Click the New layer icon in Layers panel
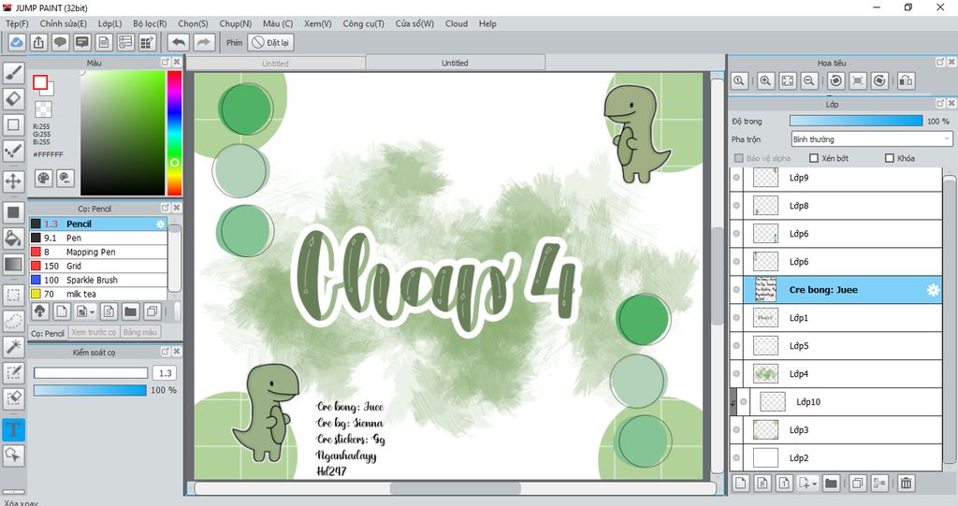Image resolution: width=958 pixels, height=506 pixels. pos(741,484)
